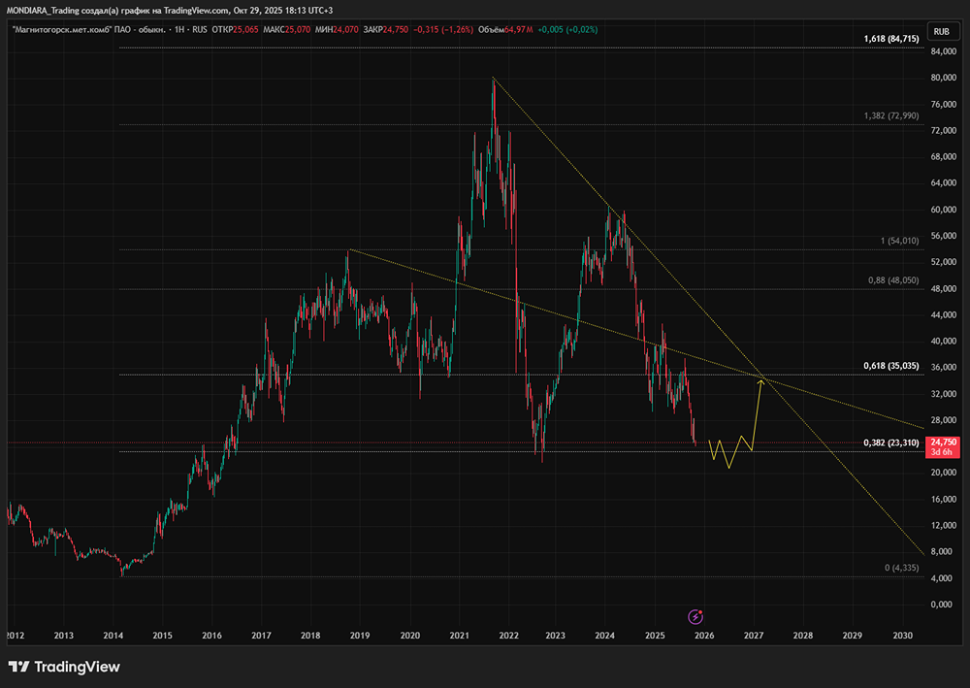Select the ЗАКР 24,750 close value
This screenshot has width=970, height=688.
pyautogui.click(x=386, y=29)
